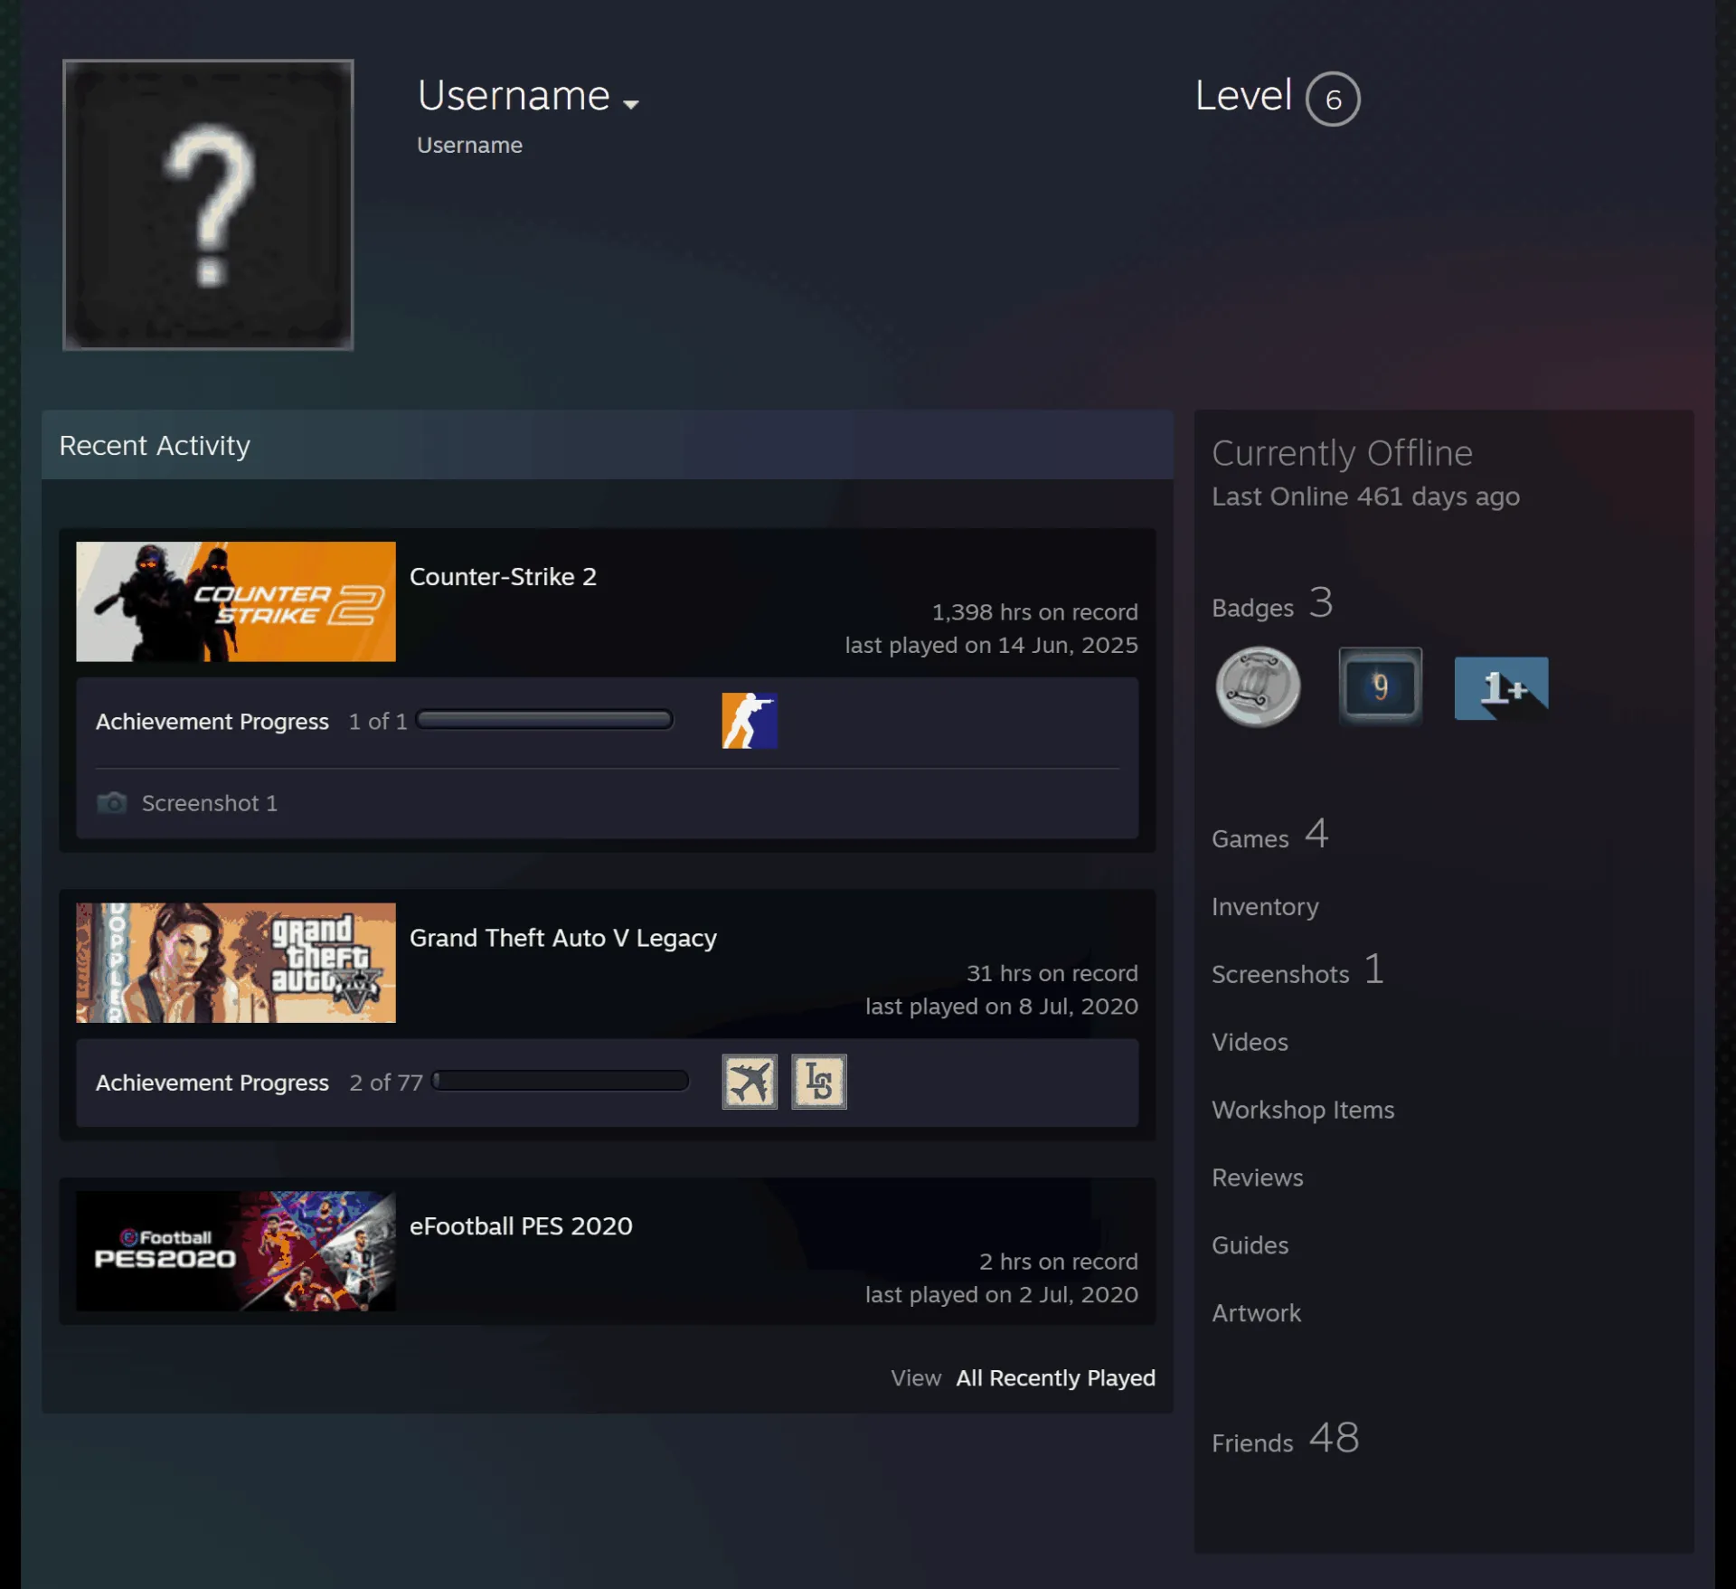This screenshot has height=1589, width=1736.
Task: Open the airplane achievement icon for GTA V
Action: (750, 1082)
